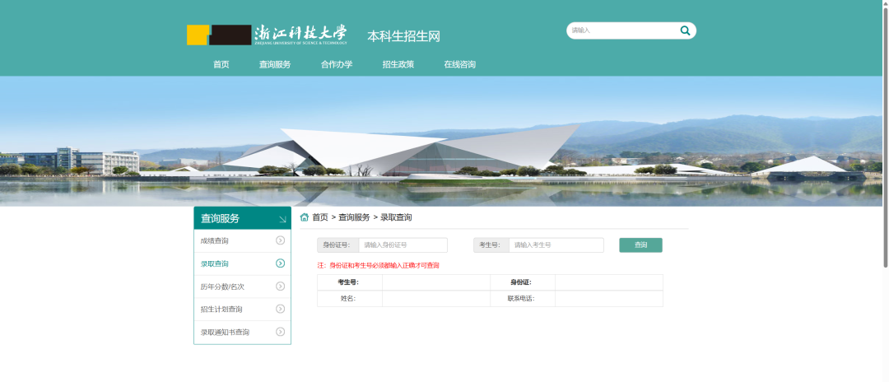Screen dimensions: 889x382
Task: Click 查询服务 in the breadcrumb
Action: pyautogui.click(x=354, y=217)
